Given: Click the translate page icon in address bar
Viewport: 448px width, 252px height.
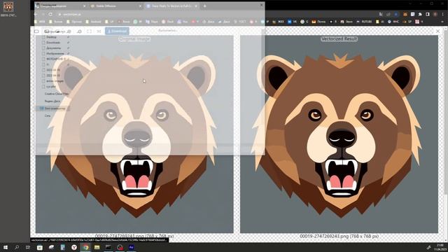Looking at the screenshot, I should [x=381, y=14].
